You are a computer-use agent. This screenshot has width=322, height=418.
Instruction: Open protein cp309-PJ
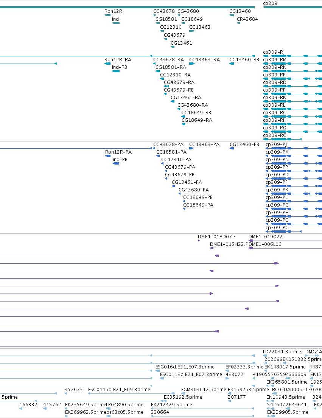pos(276,145)
